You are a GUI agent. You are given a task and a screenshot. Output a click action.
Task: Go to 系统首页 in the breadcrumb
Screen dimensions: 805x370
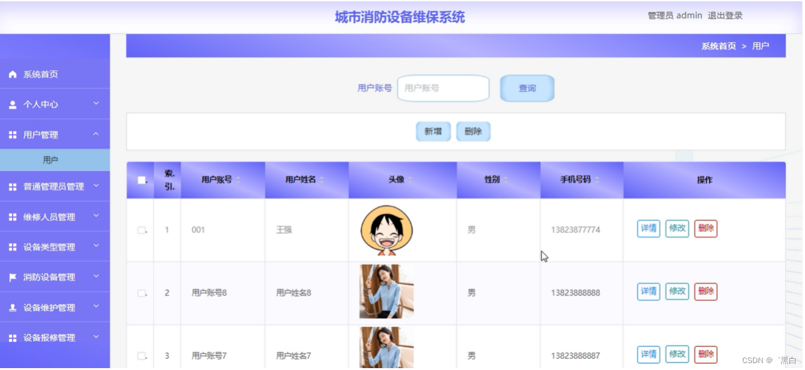(x=718, y=46)
